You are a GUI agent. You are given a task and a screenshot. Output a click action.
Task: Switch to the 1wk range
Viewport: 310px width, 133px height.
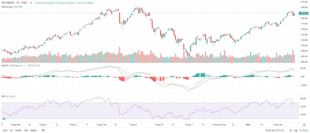pyautogui.click(x=26, y=130)
